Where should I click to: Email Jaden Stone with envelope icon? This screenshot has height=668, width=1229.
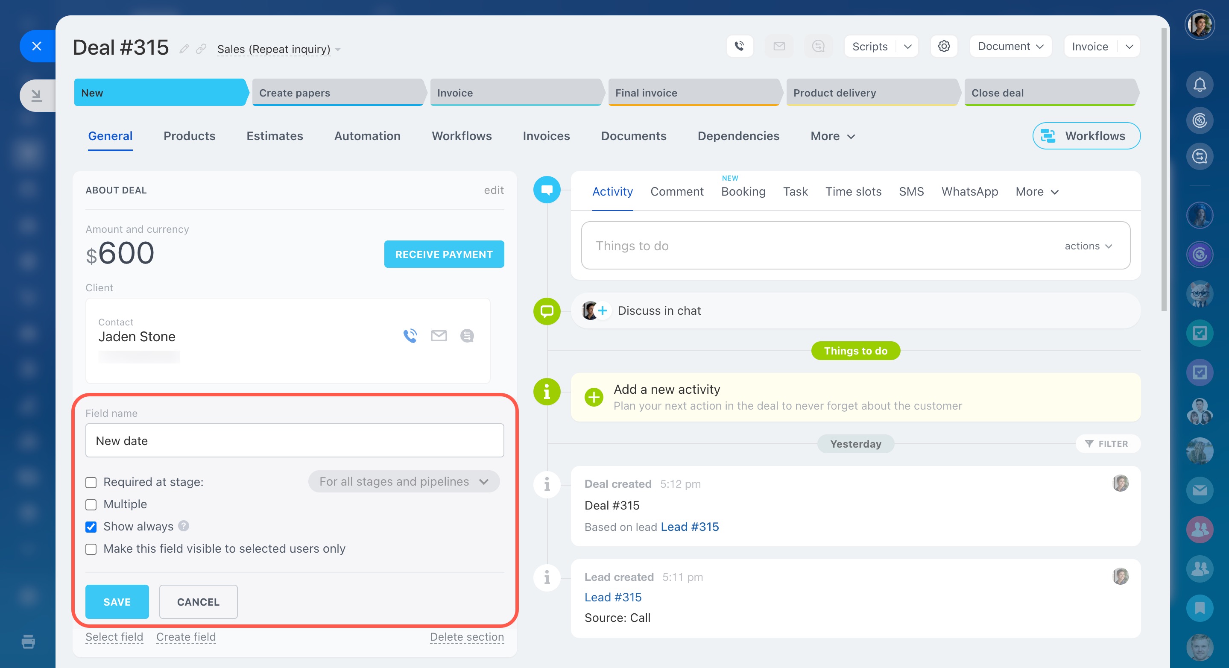(439, 336)
